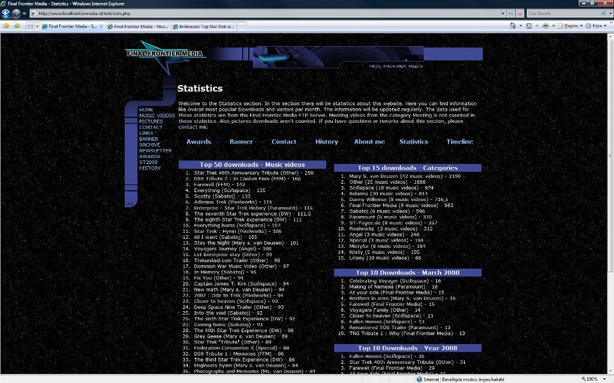Click the Internet security zone status
614x383 pixels.
click(460, 379)
